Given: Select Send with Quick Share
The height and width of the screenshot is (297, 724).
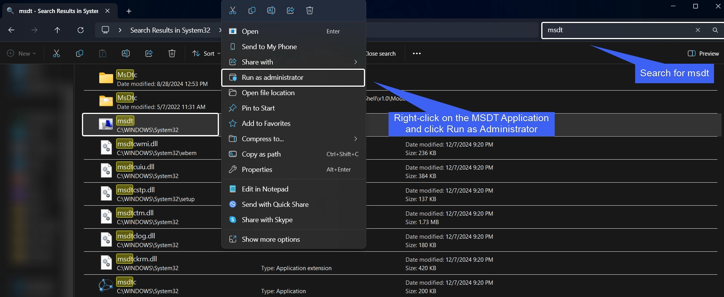Looking at the screenshot, I should pos(293,204).
